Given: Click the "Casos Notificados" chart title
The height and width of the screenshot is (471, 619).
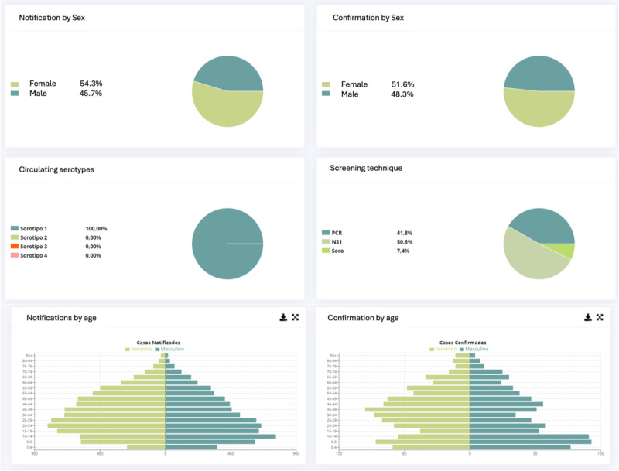Looking at the screenshot, I should coord(159,343).
